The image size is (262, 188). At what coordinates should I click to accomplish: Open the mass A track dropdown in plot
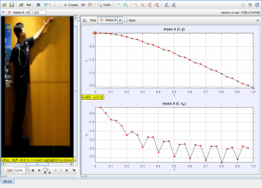click(x=120, y=20)
